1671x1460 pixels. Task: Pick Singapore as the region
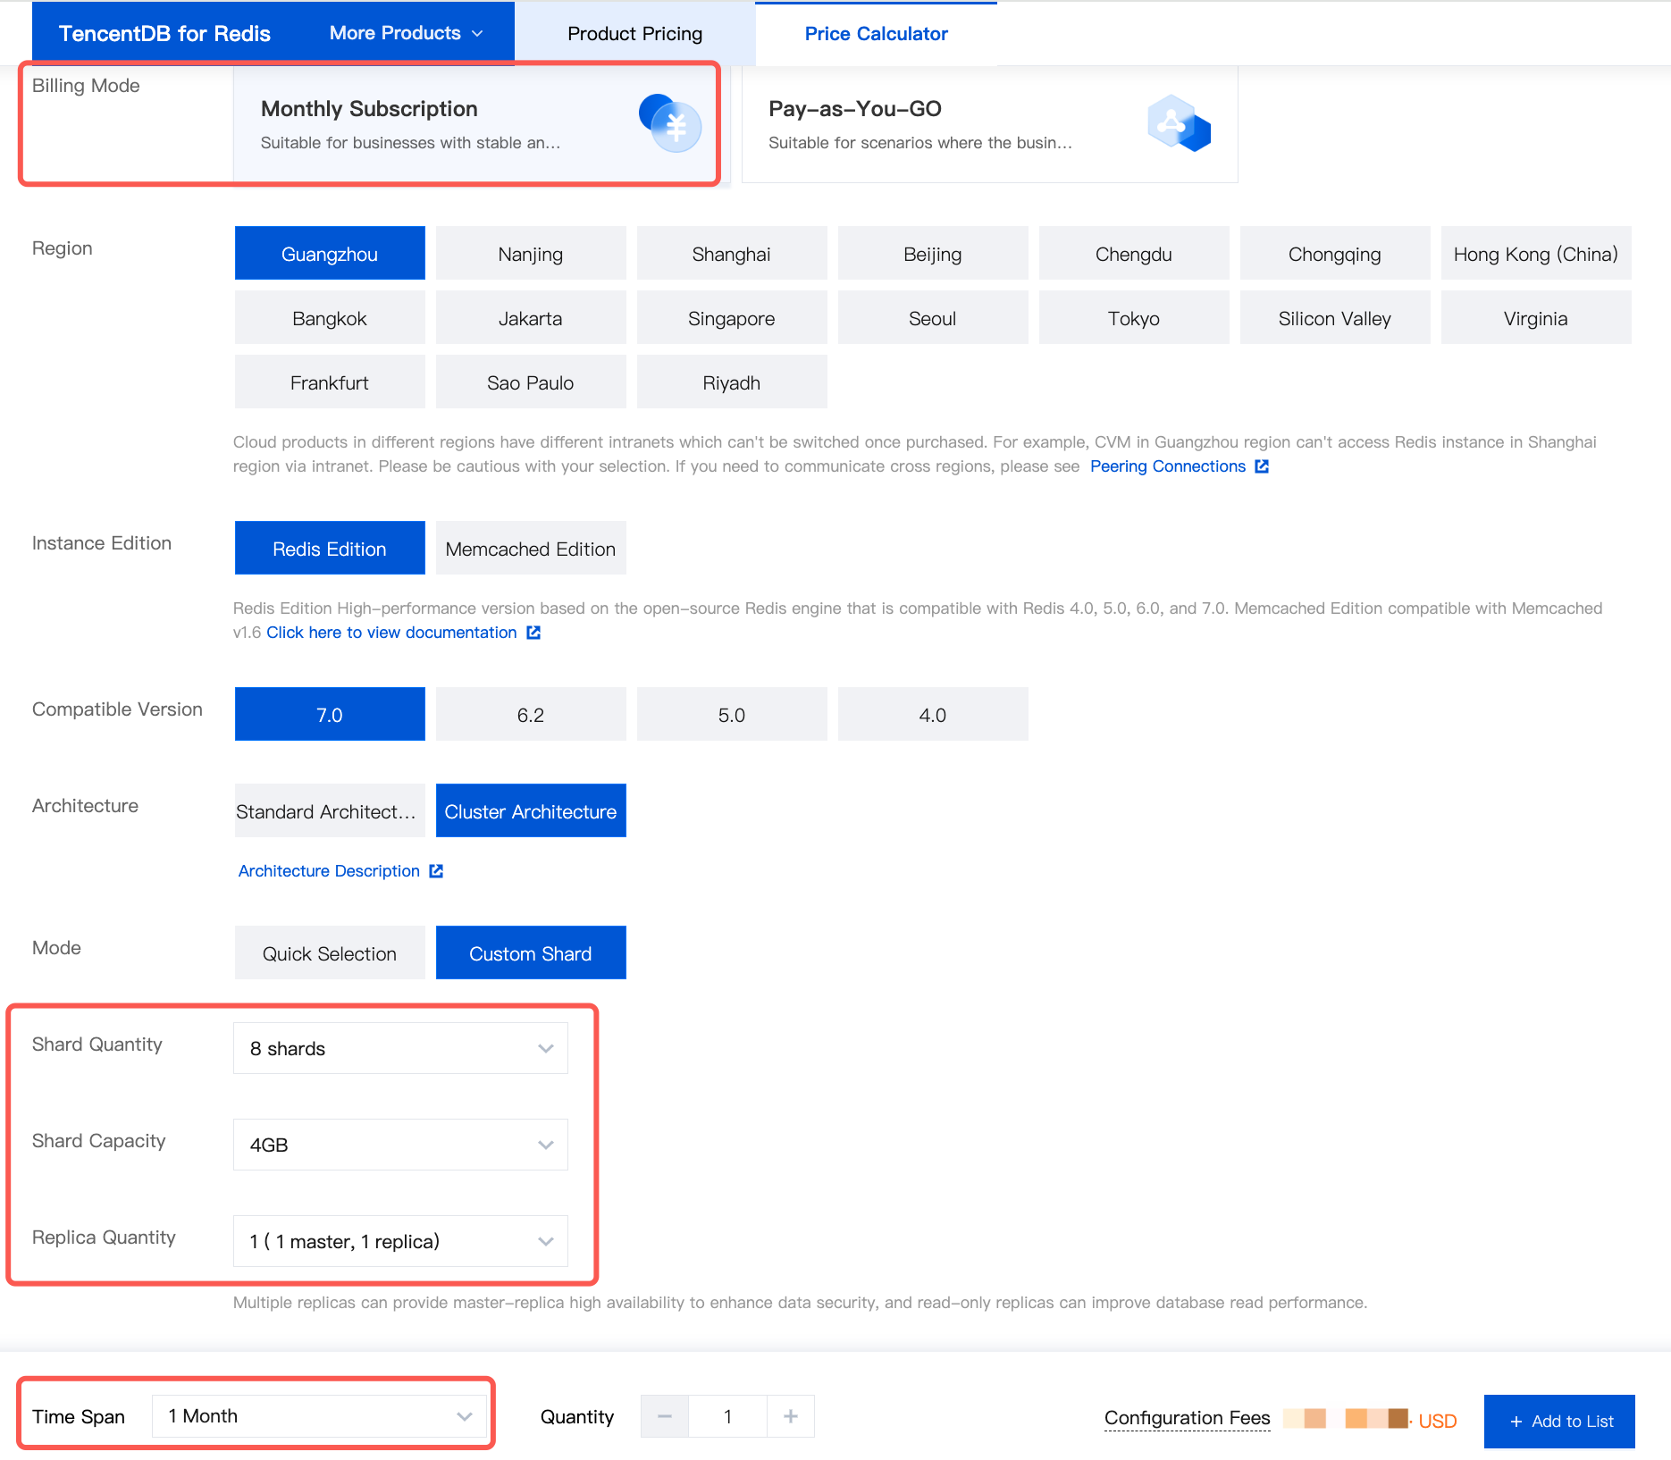pos(732,318)
